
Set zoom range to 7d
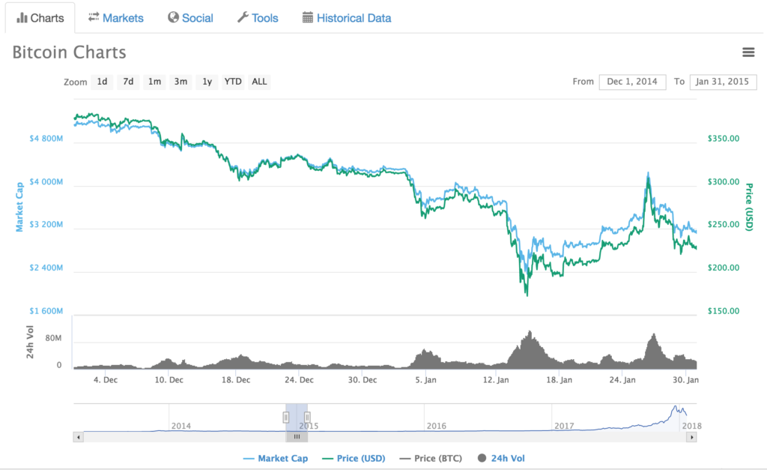(x=128, y=82)
